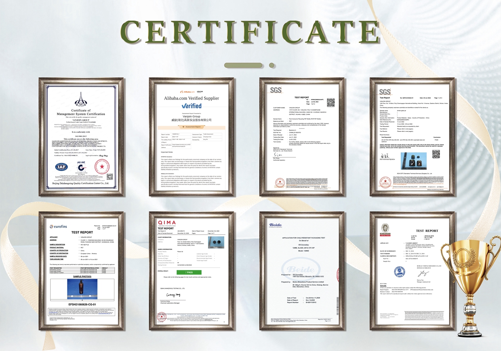The image size is (501, 351).
Task: Click 'SAMPLE PHOTO(S)' heading on eurofins report
Action: coord(82,277)
